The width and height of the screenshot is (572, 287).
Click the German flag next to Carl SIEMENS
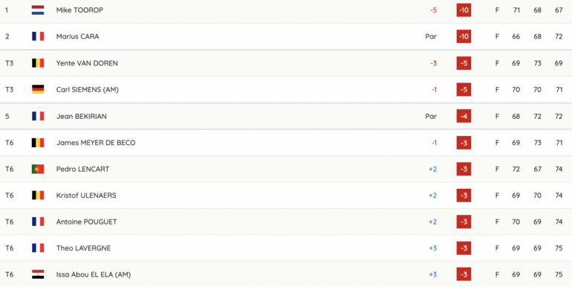[x=38, y=89]
